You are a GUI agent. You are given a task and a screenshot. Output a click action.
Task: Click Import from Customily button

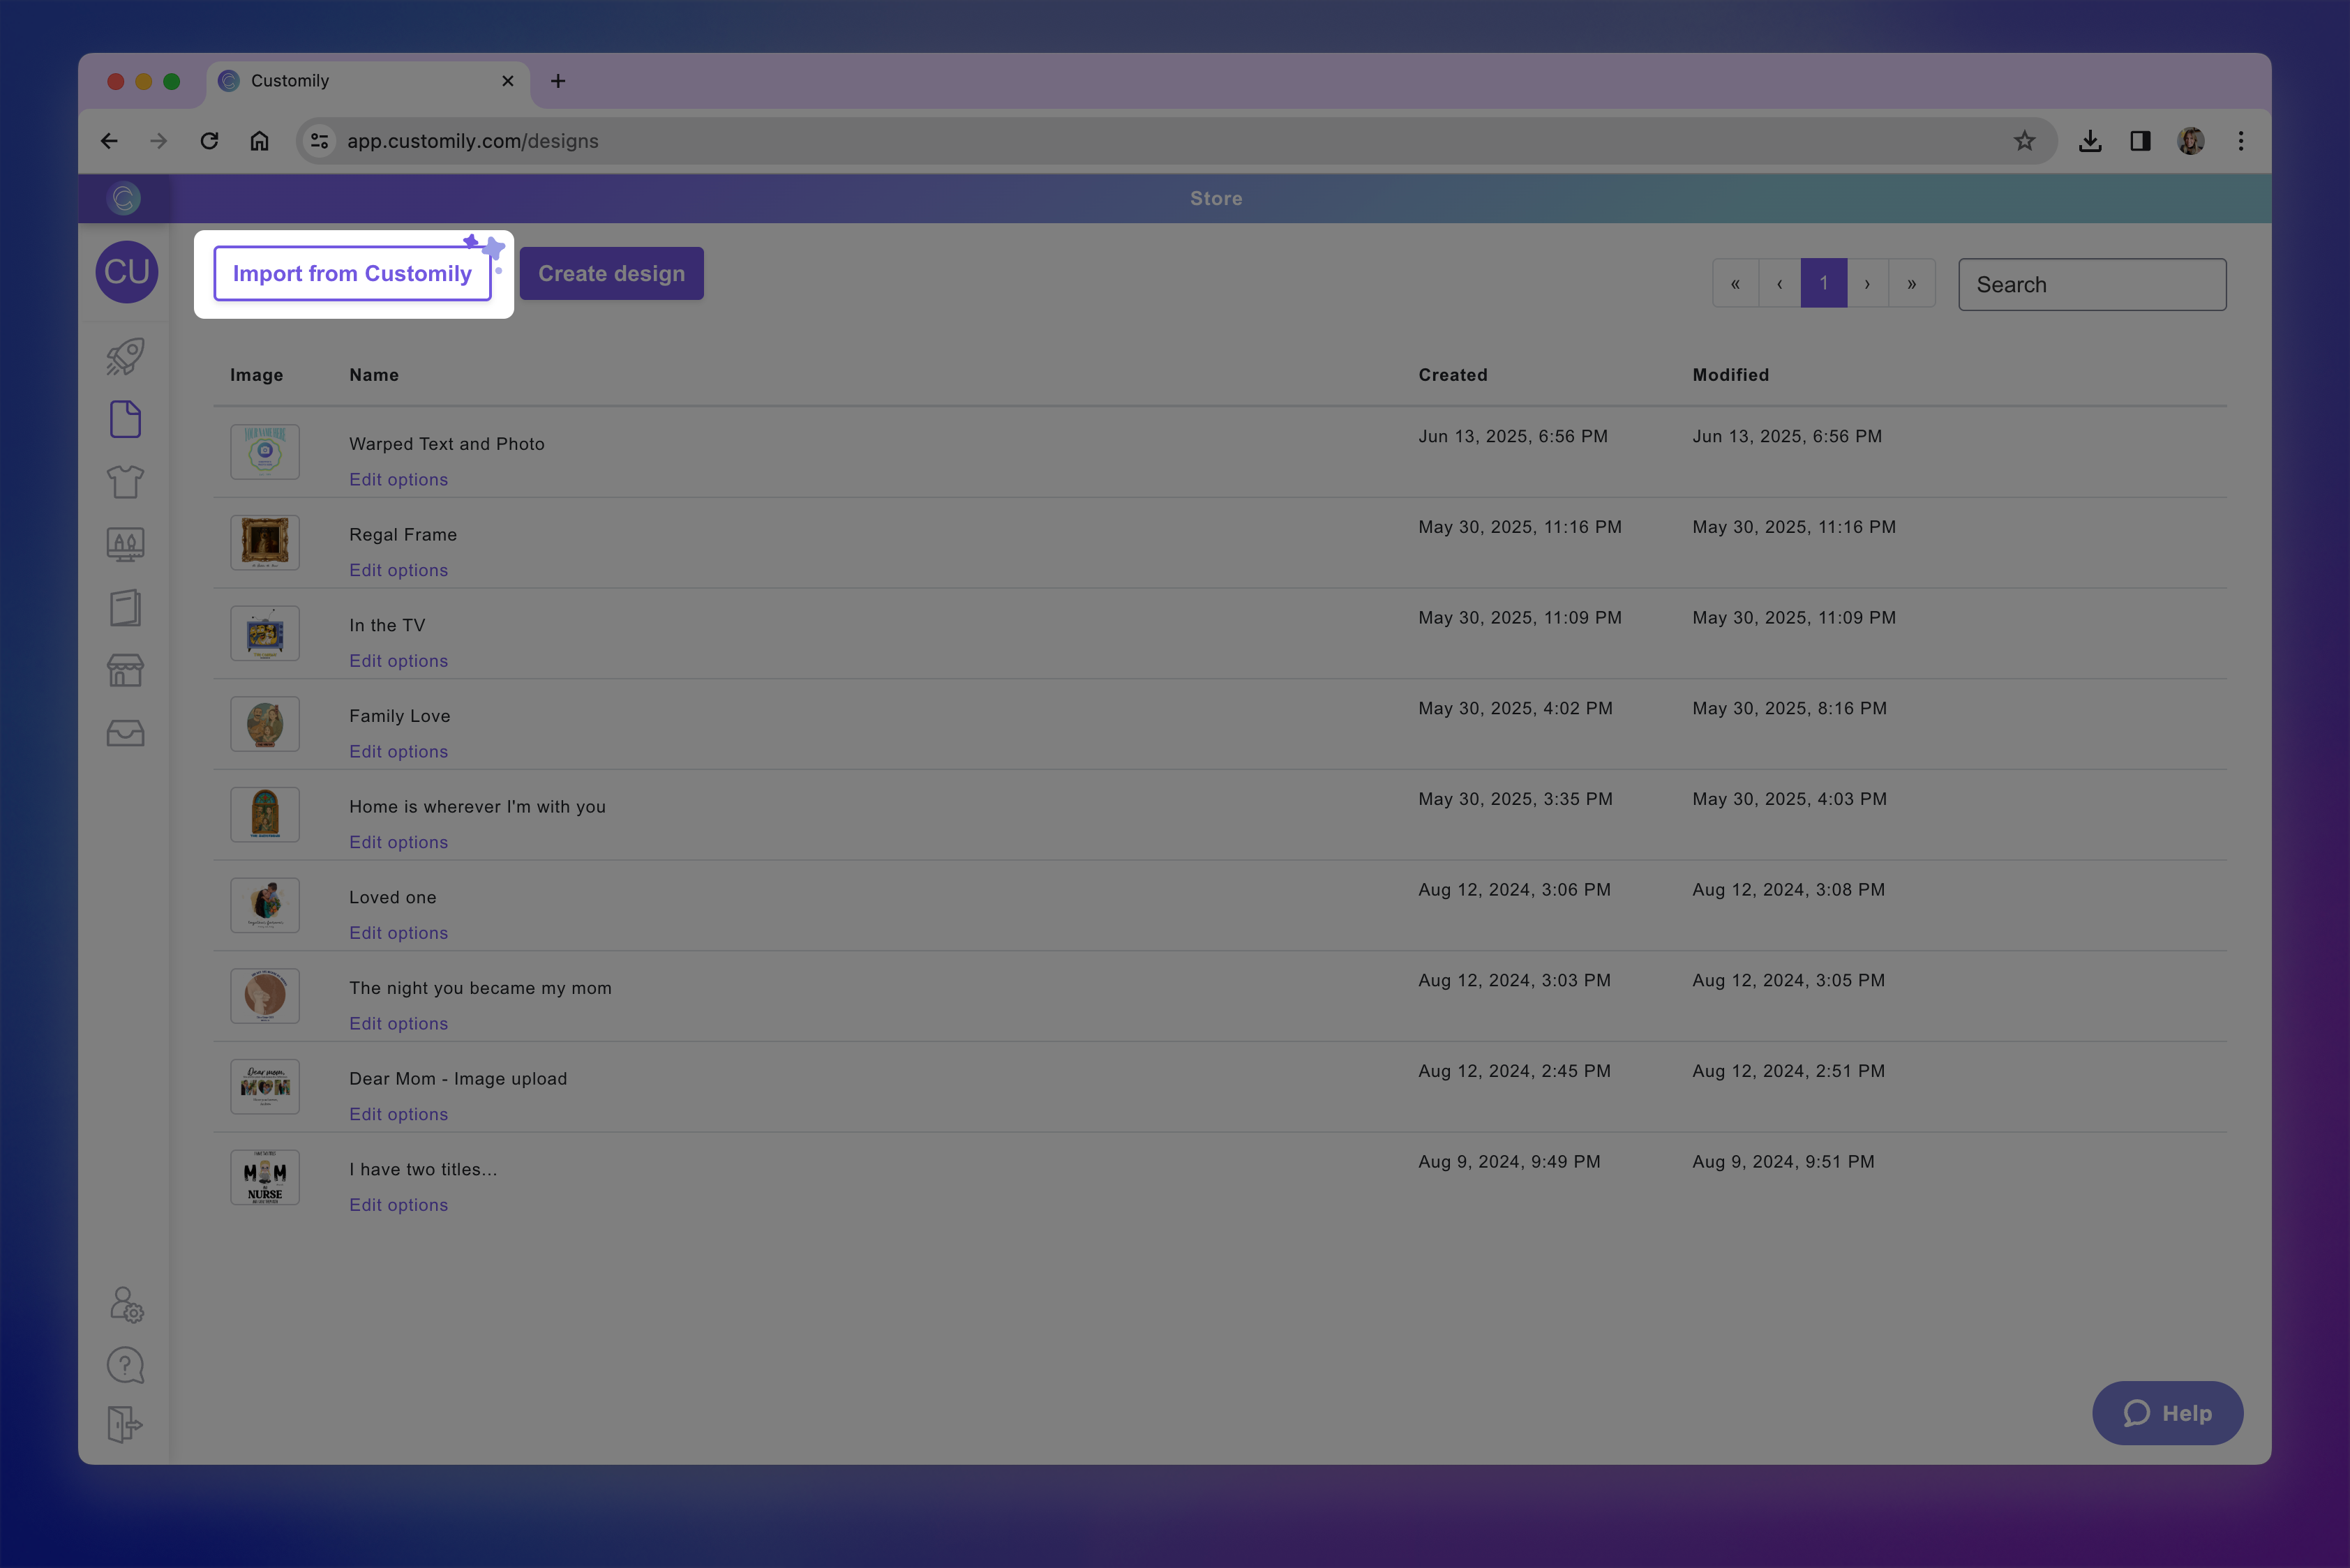point(352,274)
